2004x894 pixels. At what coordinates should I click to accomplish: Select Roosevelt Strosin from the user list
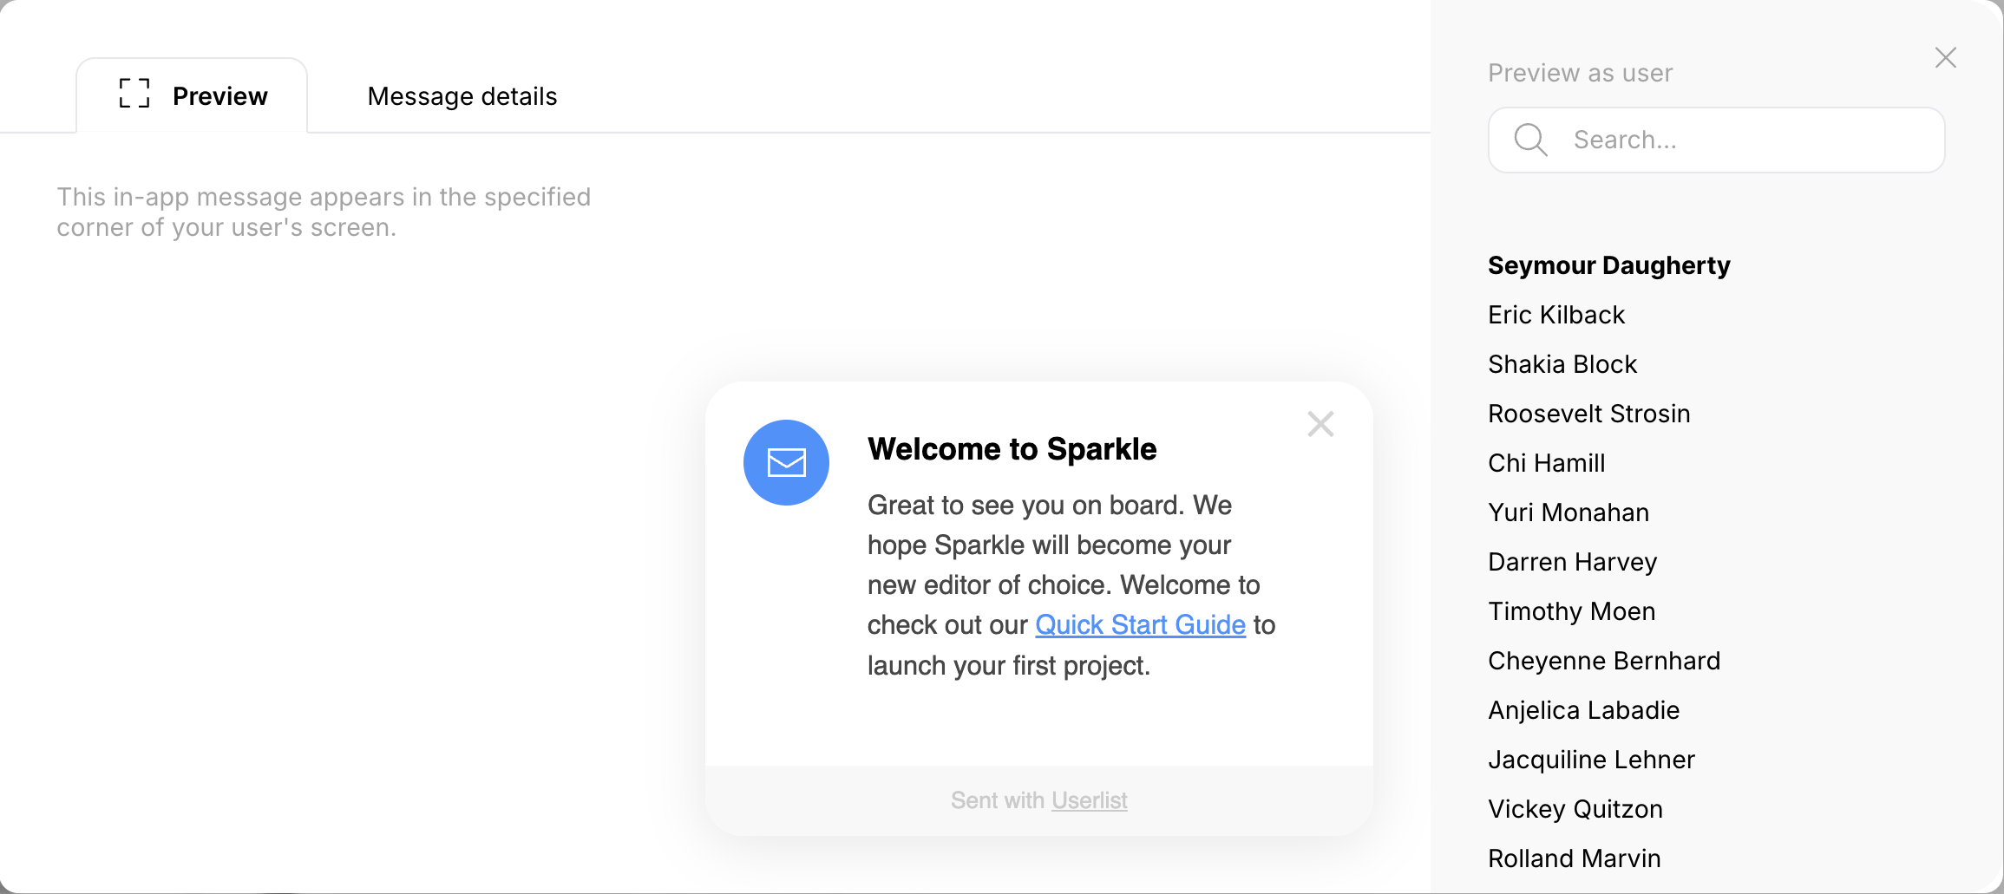(x=1588, y=414)
